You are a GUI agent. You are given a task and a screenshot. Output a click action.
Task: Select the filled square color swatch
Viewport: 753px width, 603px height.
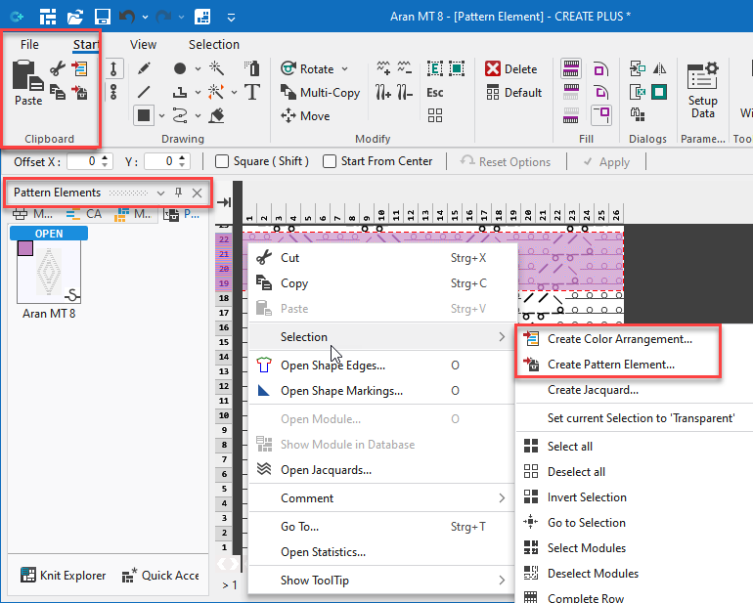[x=144, y=115]
